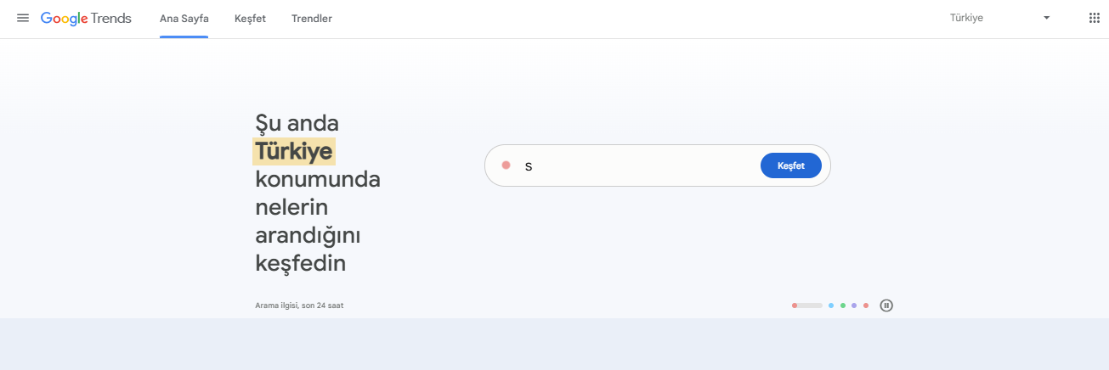1109x370 pixels.
Task: Switch to the Ana Sayfa tab
Action: 184,18
